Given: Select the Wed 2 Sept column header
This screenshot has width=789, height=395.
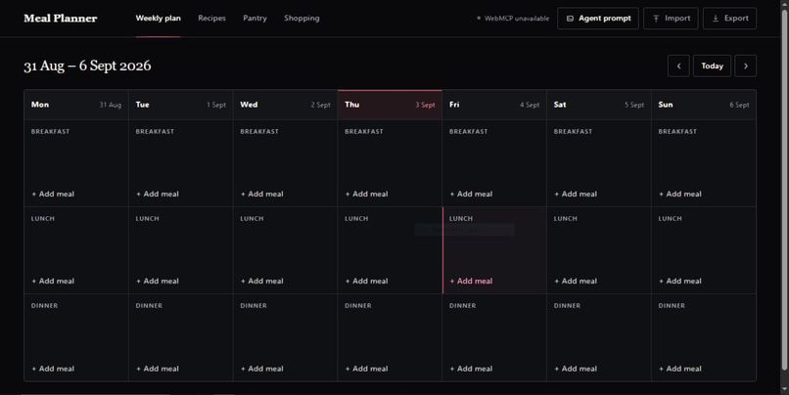Looking at the screenshot, I should click(285, 105).
